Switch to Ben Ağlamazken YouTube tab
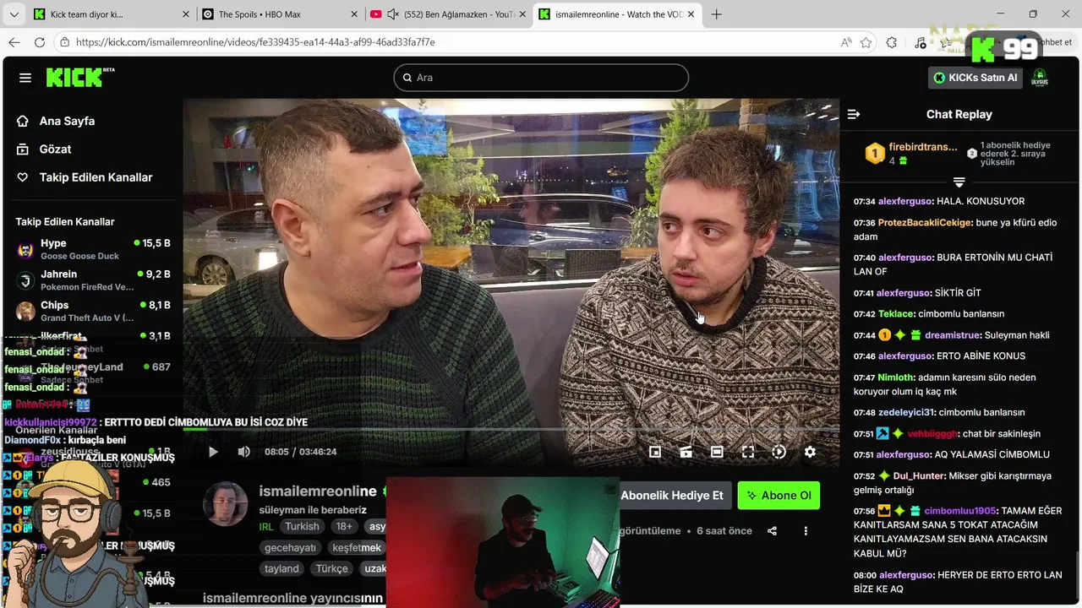The height and width of the screenshot is (608, 1082). pos(448,14)
